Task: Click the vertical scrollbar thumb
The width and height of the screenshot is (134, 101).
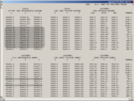Action: (x=2, y=7)
